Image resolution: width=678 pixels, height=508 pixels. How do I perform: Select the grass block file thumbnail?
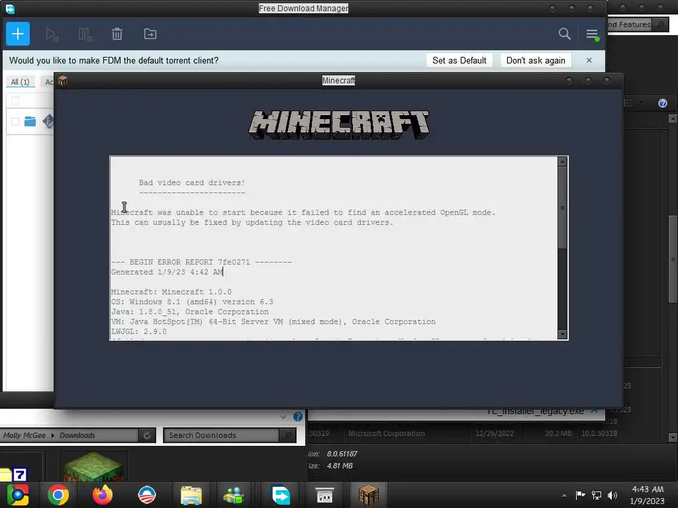coord(93,466)
